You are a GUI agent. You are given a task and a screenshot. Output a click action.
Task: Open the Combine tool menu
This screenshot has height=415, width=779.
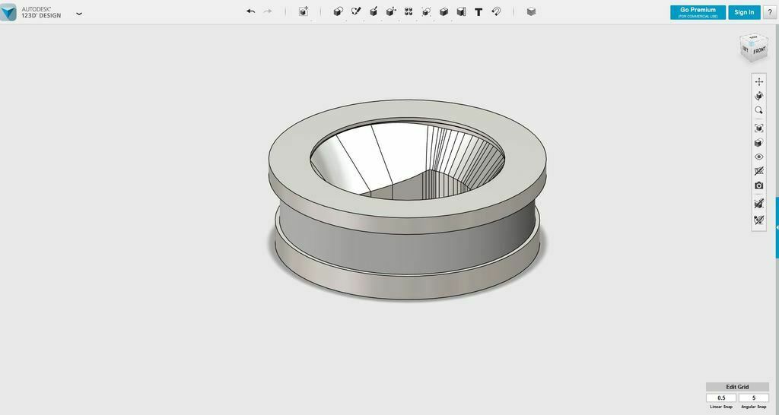(444, 11)
